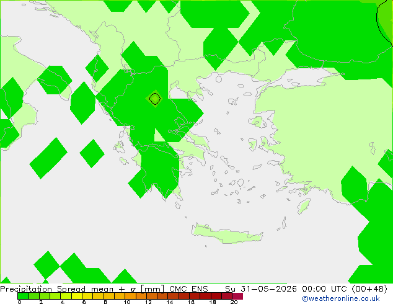Screen dimensions: 393x304
Task: Click the 'Precipitation Spread mean + σ [mm]' title text
Action: click(x=82, y=289)
